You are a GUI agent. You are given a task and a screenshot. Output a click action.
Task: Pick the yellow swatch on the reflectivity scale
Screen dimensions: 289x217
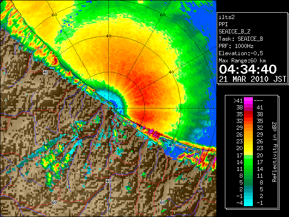click(x=248, y=148)
